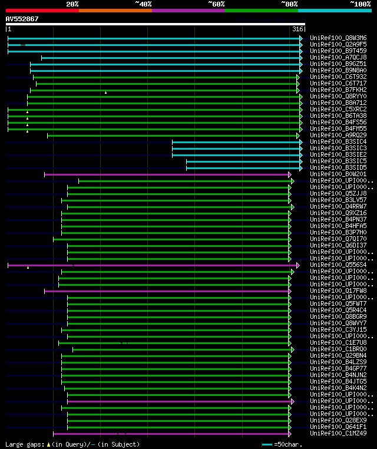Select hit label UniRef100_B0W201
The height and width of the screenshot is (449, 377).
338,174
